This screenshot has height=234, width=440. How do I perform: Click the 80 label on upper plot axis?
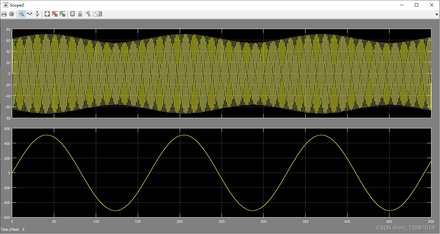click(x=8, y=29)
